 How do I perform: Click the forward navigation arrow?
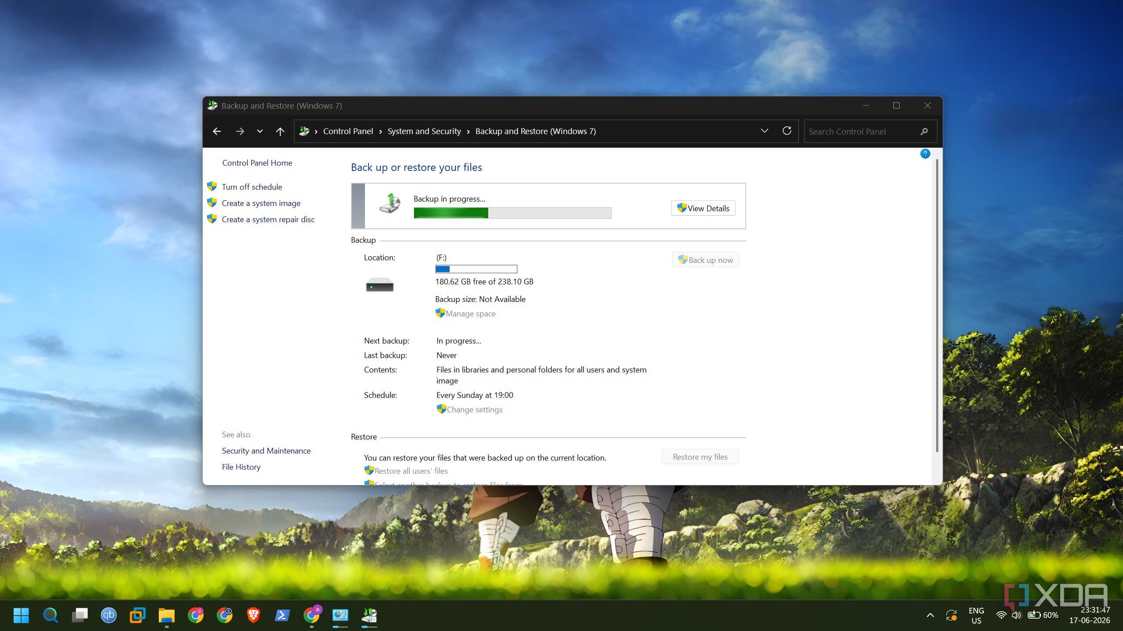[240, 131]
